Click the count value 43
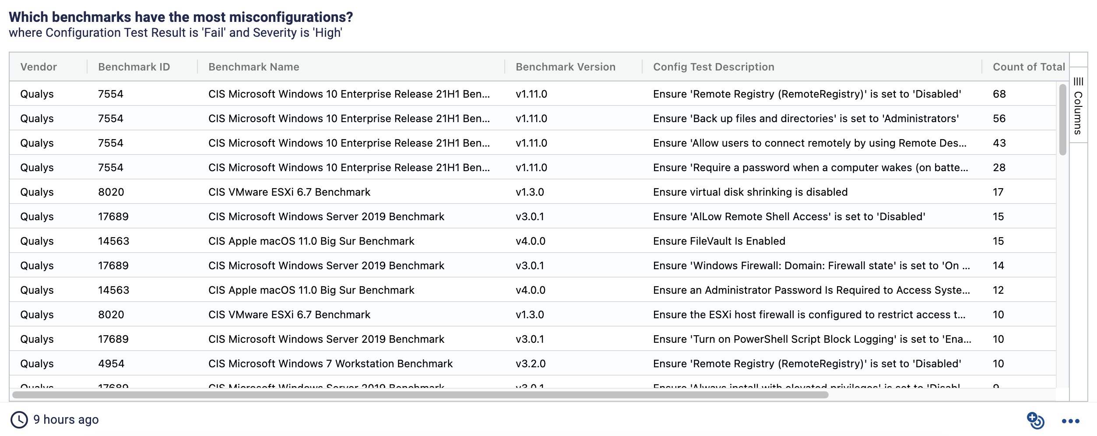Image resolution: width=1097 pixels, height=436 pixels. (999, 143)
